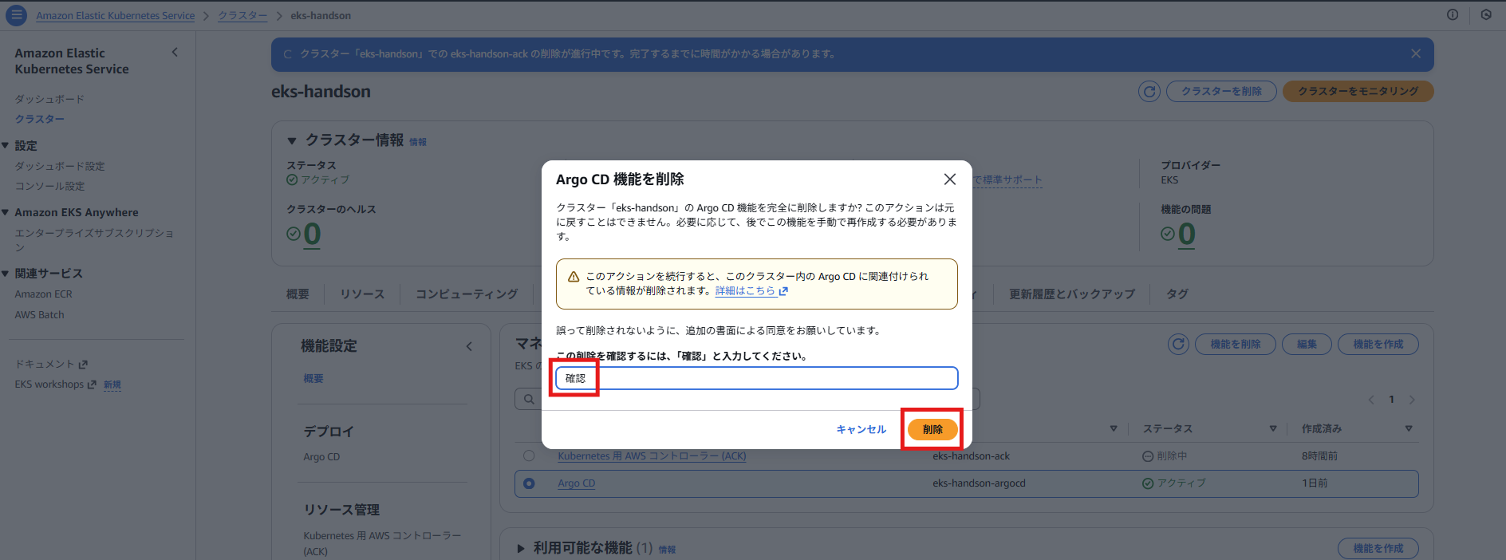Focus the 確認 confirmation text field
This screenshot has height=560, width=1506.
click(757, 378)
